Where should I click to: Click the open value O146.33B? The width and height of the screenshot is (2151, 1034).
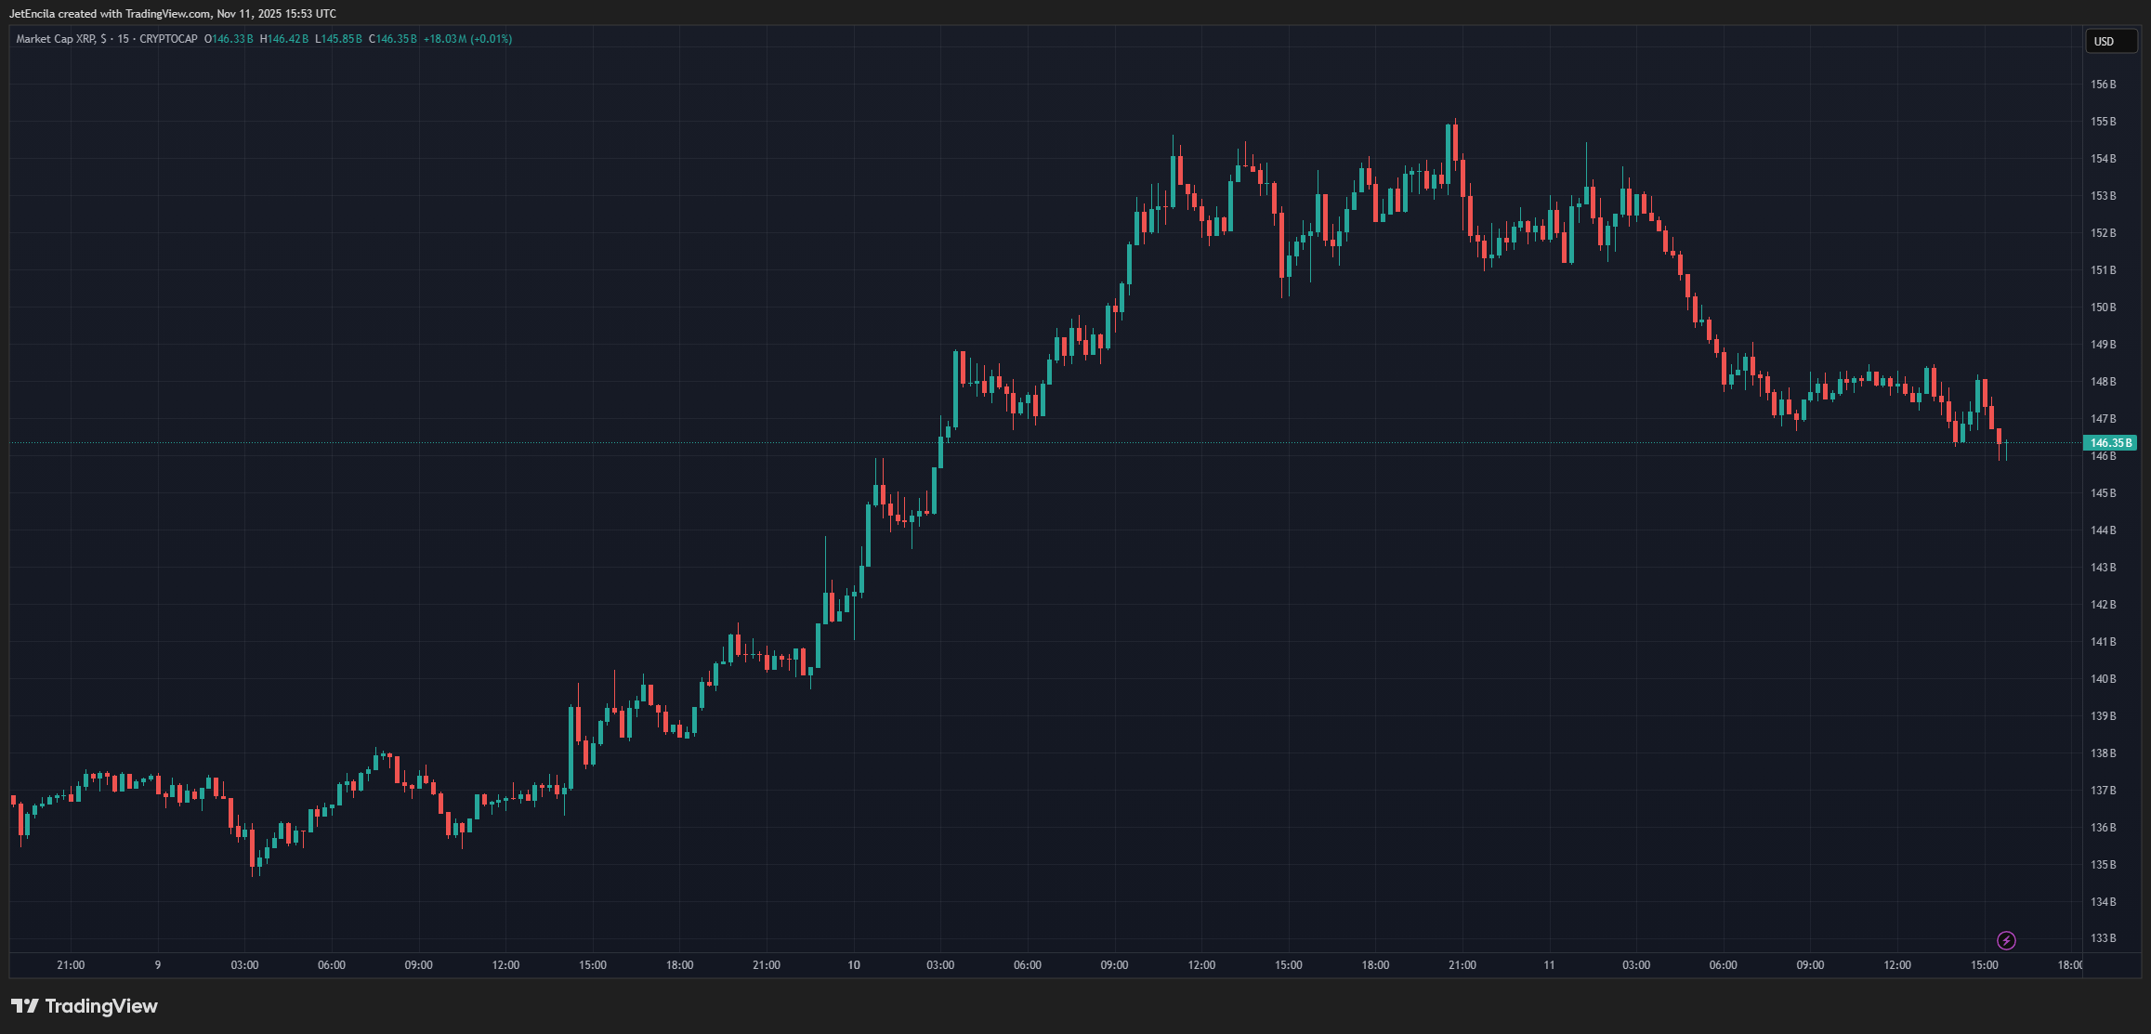(229, 39)
